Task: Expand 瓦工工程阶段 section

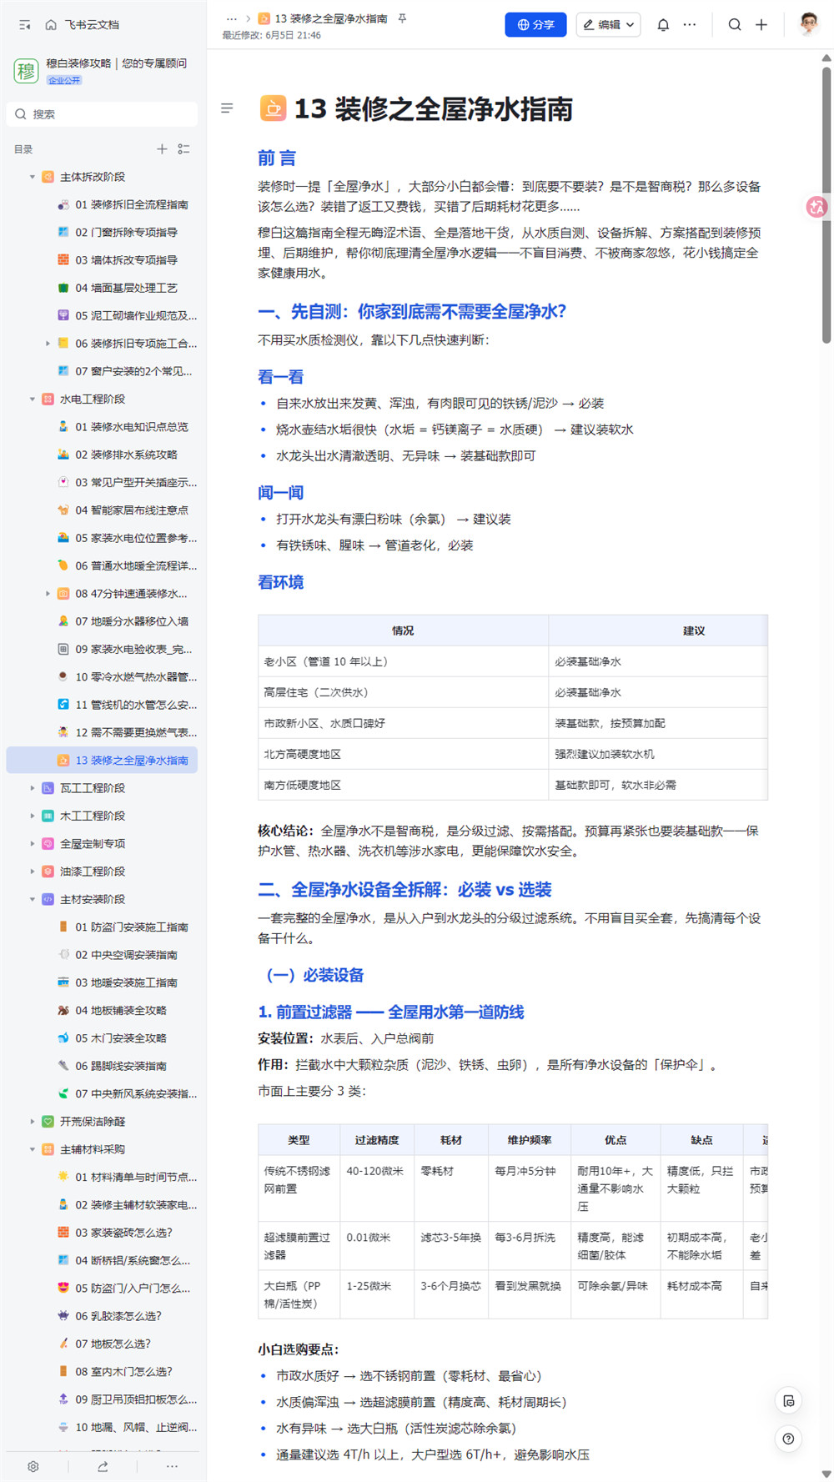Action: 33,788
